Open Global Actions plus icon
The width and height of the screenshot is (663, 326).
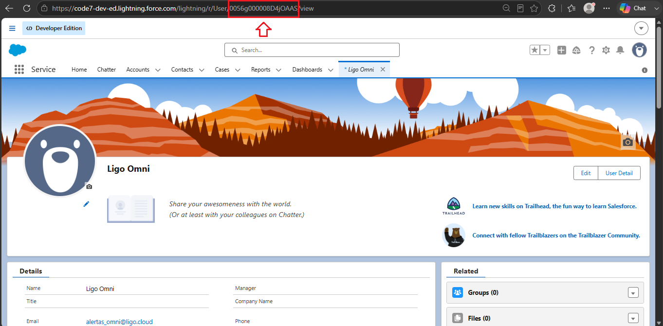pyautogui.click(x=561, y=50)
